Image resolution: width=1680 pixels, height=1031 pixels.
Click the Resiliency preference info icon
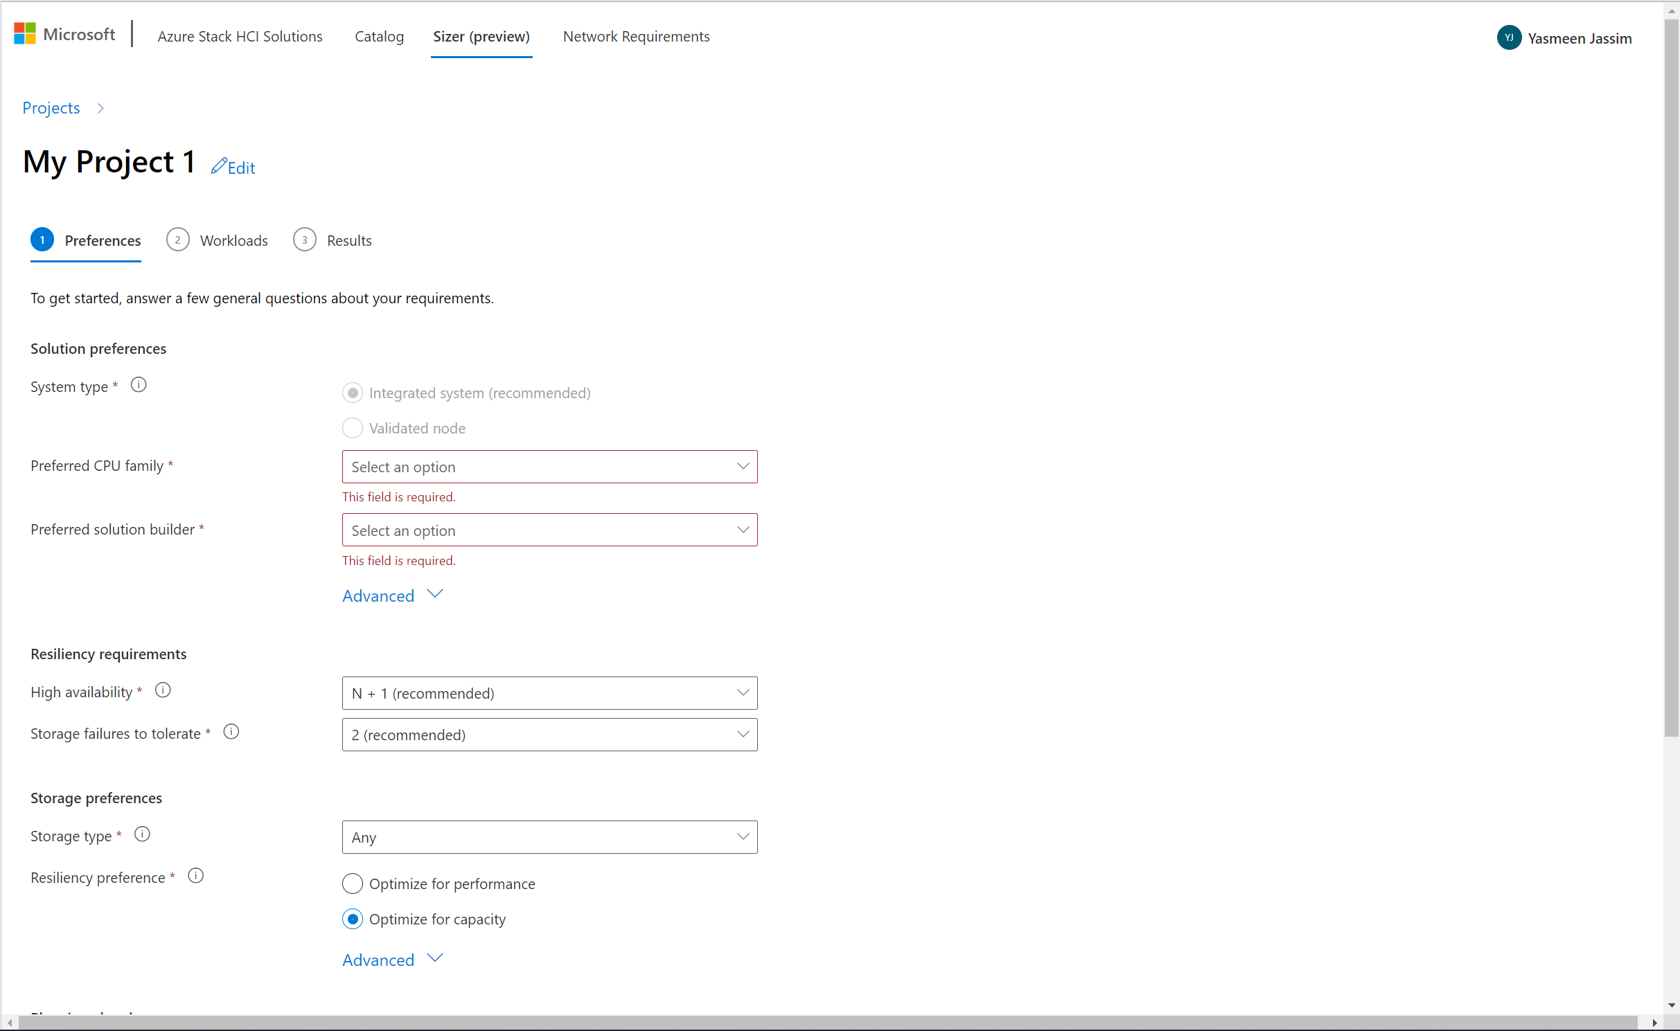tap(196, 876)
